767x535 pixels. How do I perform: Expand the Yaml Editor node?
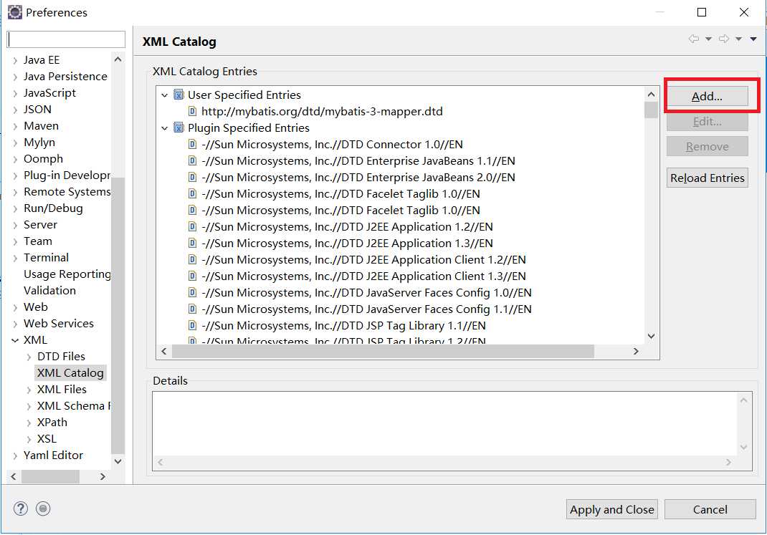coord(15,456)
